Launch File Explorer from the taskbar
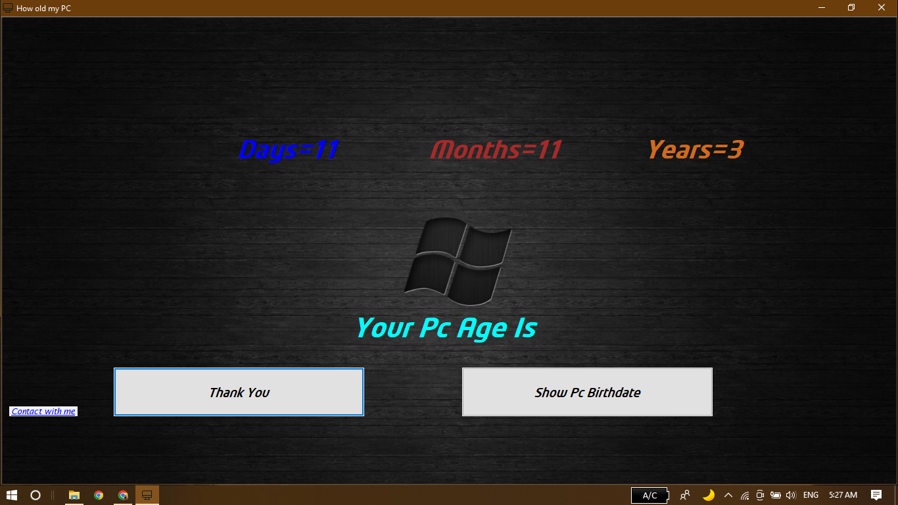 (x=74, y=495)
